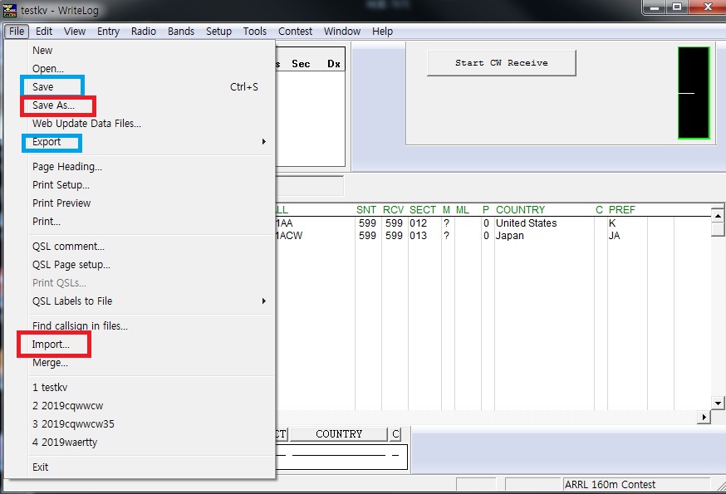
Task: Open the Edit menu
Action: point(44,31)
